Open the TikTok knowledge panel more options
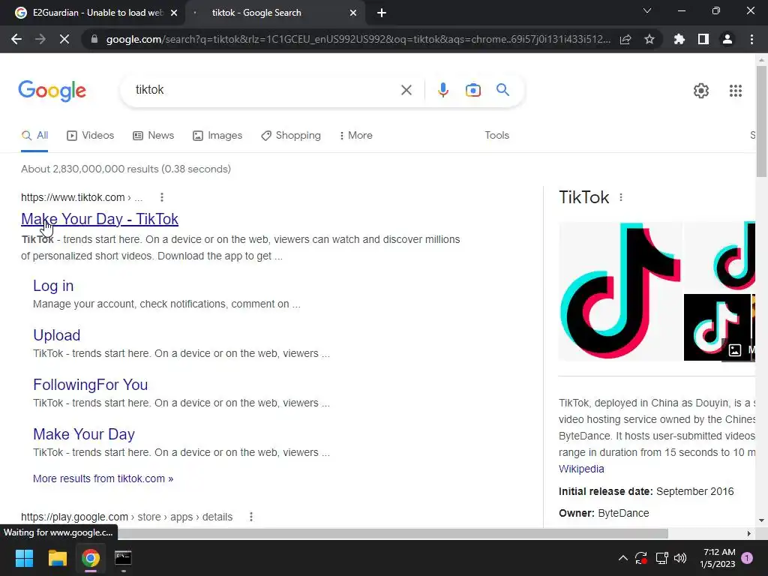 click(x=620, y=197)
